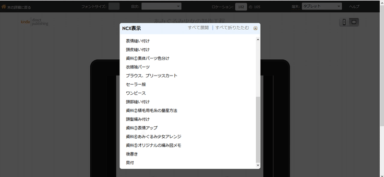Image resolution: width=384 pixels, height=177 pixels.
Task: Click the NCX list scrollbar thumb
Action: (258, 130)
